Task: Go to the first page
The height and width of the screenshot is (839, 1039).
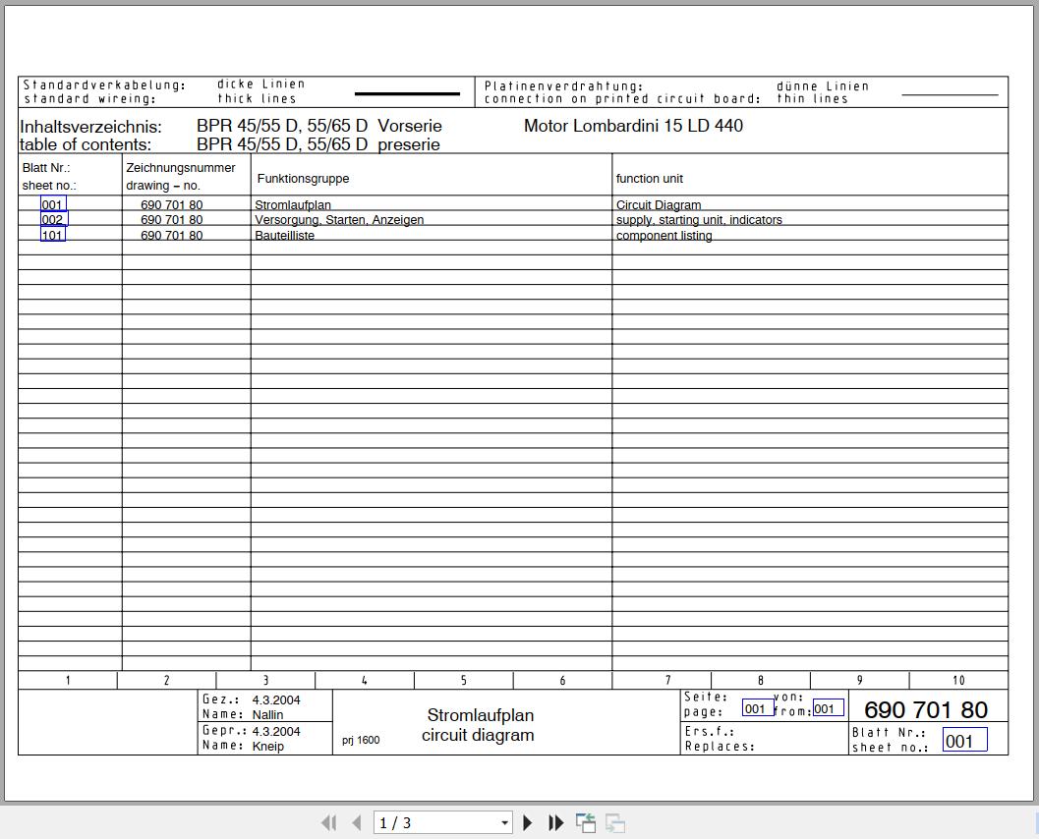Action: coord(329,823)
